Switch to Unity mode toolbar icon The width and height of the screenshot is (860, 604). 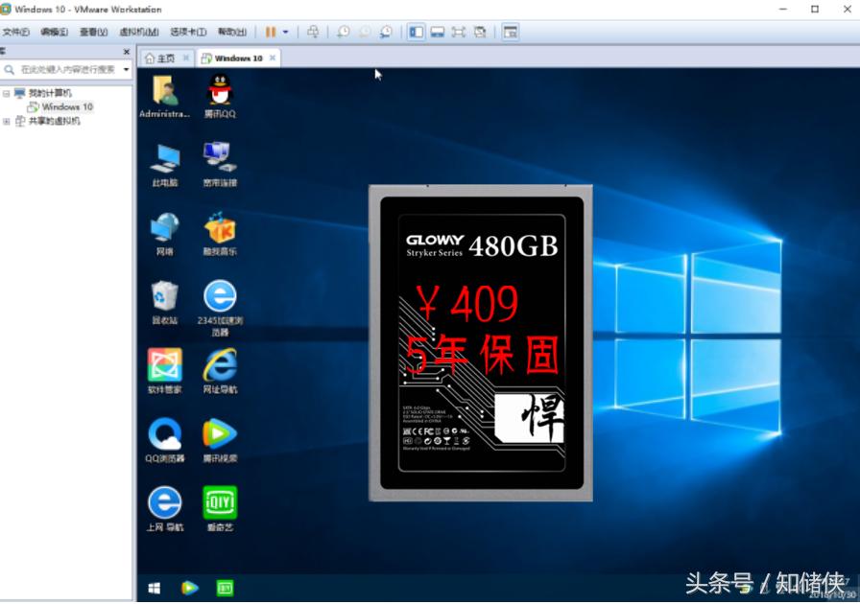(480, 32)
